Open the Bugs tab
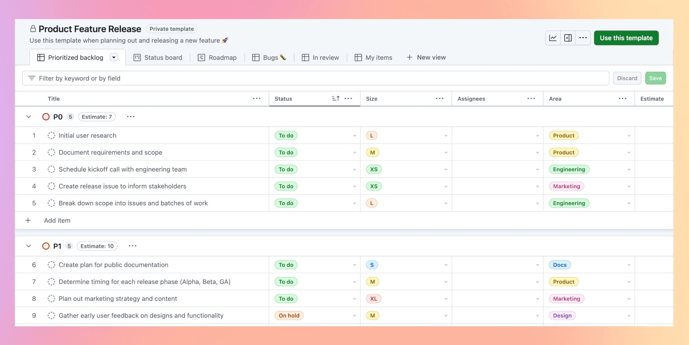Viewport: 689px width, 345px height. click(269, 57)
